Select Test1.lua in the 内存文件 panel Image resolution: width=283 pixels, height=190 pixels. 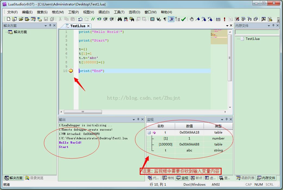point(253,39)
